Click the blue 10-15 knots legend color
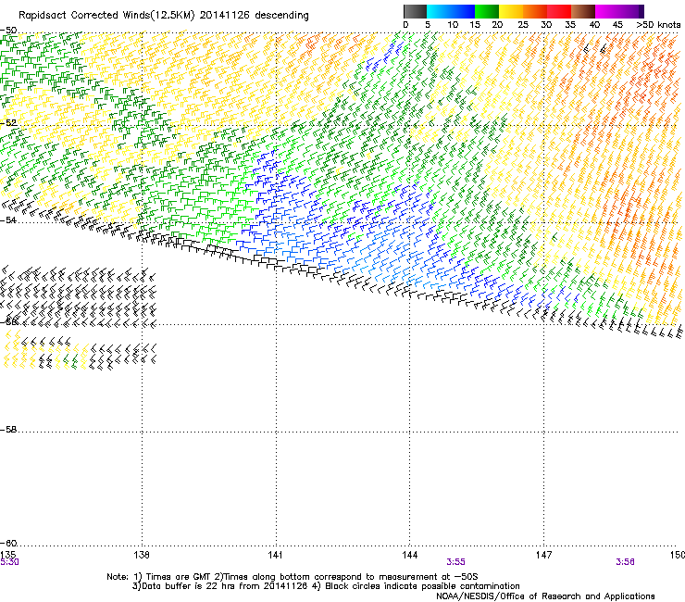The width and height of the screenshot is (685, 602). coord(463,11)
